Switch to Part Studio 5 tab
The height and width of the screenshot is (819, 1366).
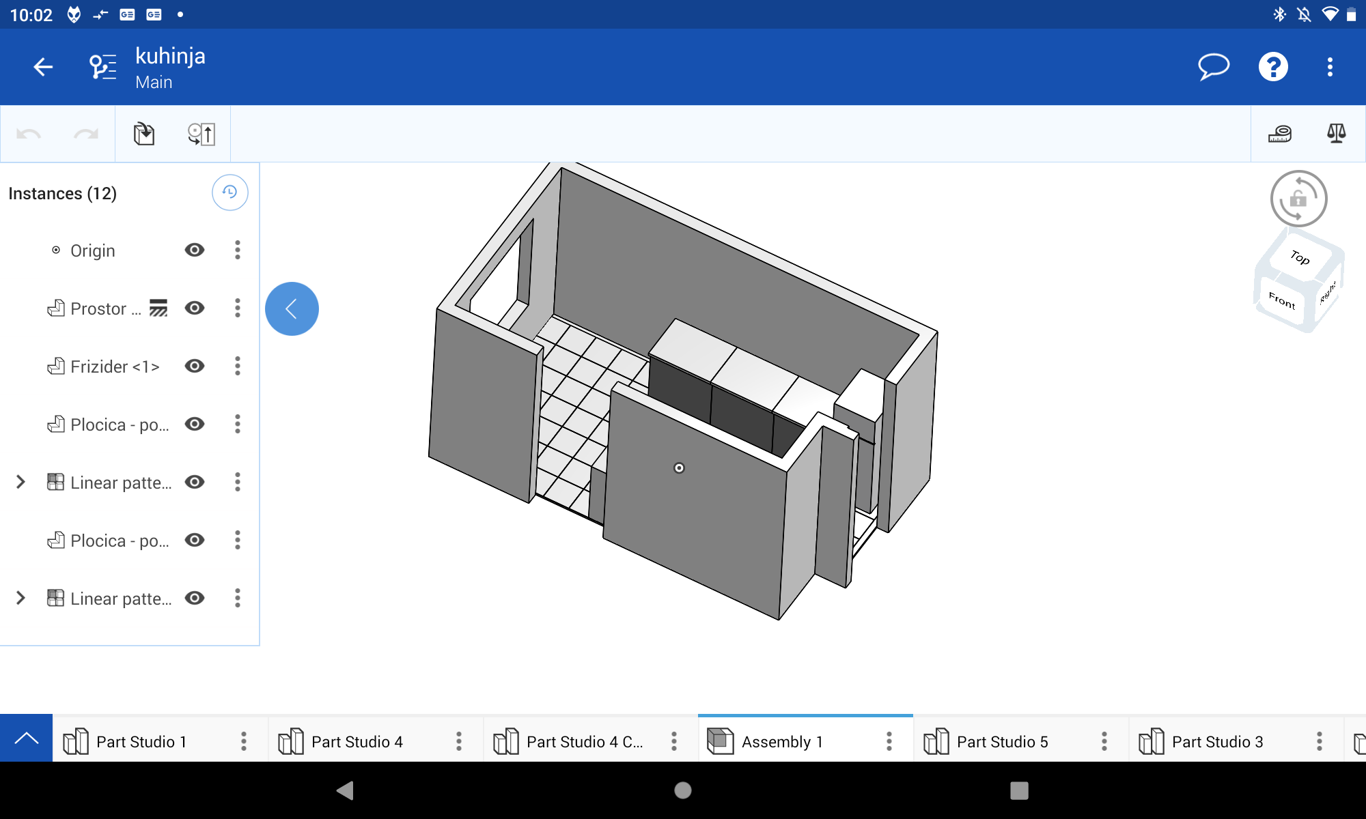pos(1001,741)
